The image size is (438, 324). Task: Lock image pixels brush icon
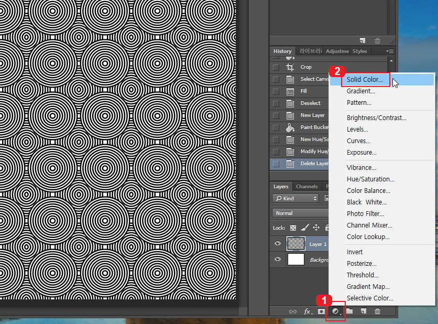click(x=305, y=228)
